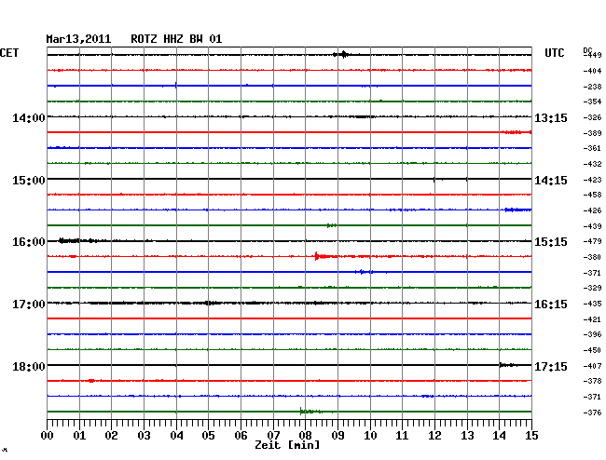The image size is (606, 460).
Task: Click the 11 minute axis label
Action: 403,436
